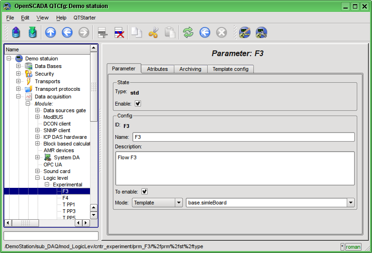Open the Template config tab
This screenshot has height=253, width=372.
pyautogui.click(x=230, y=69)
